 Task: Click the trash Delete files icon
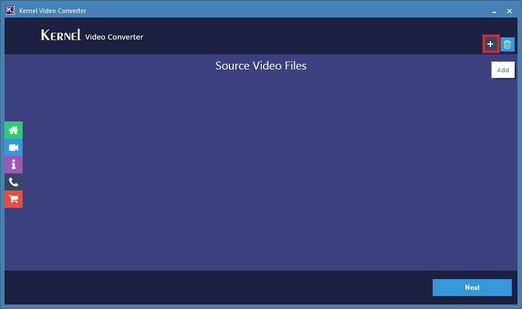point(507,44)
